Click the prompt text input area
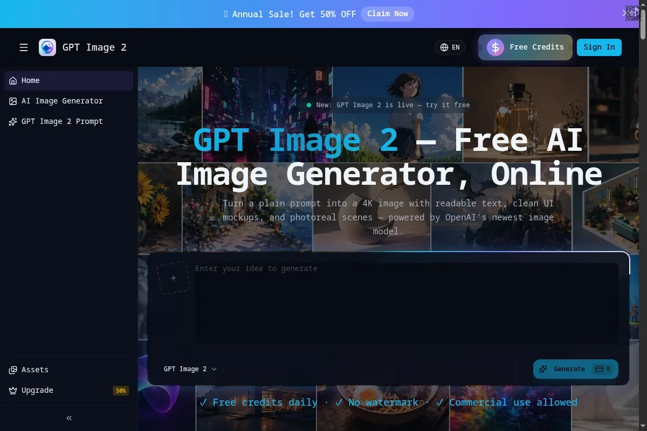 point(407,303)
